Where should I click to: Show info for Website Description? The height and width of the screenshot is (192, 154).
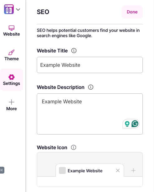(91, 87)
